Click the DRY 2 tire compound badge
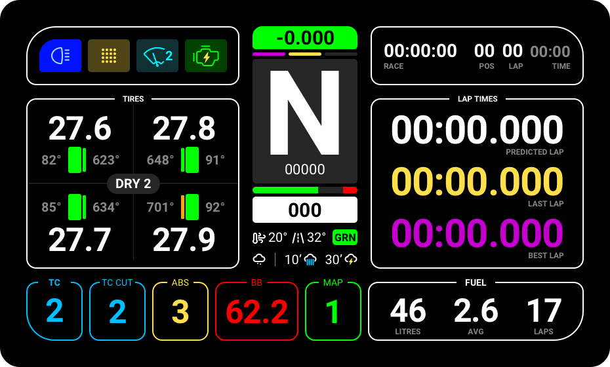Viewport: 610px width, 367px height. [133, 183]
